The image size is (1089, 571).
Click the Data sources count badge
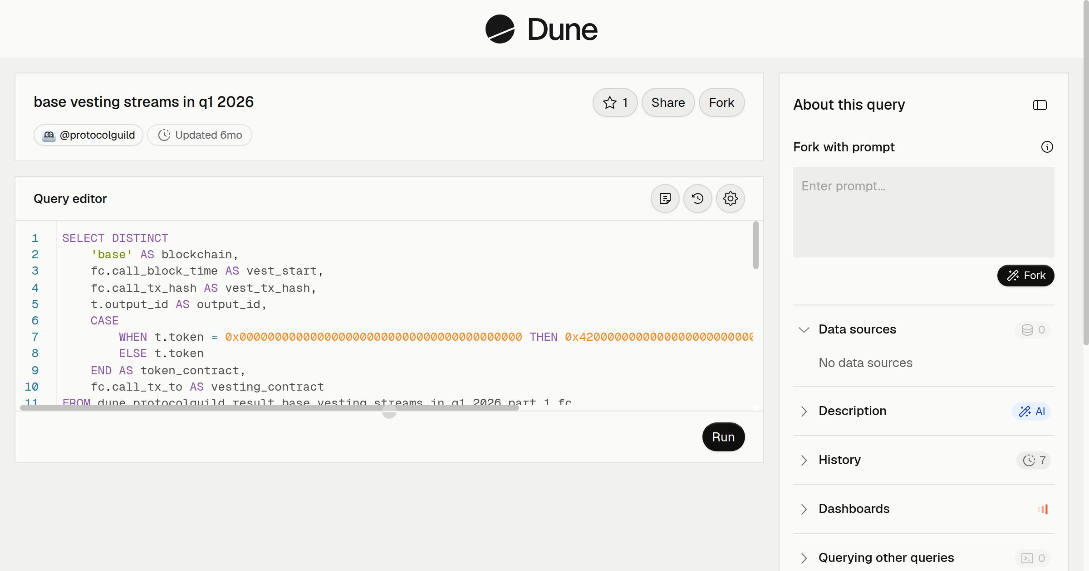coord(1033,329)
